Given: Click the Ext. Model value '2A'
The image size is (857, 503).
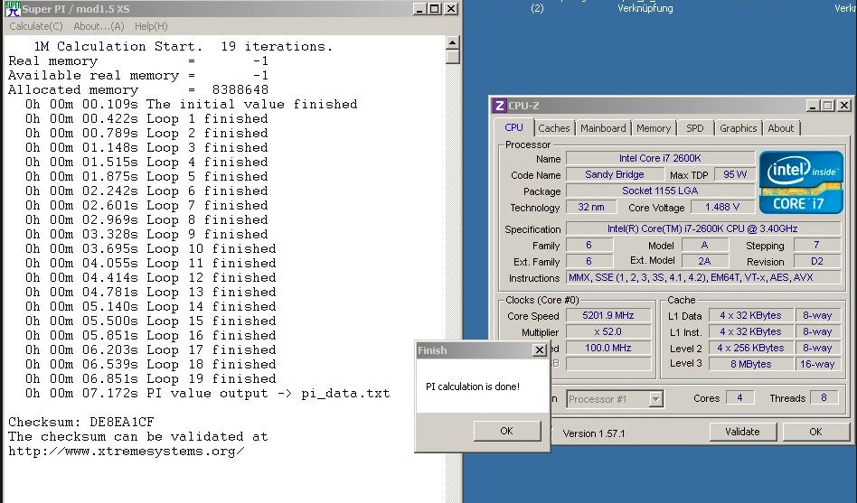Looking at the screenshot, I should tap(704, 261).
